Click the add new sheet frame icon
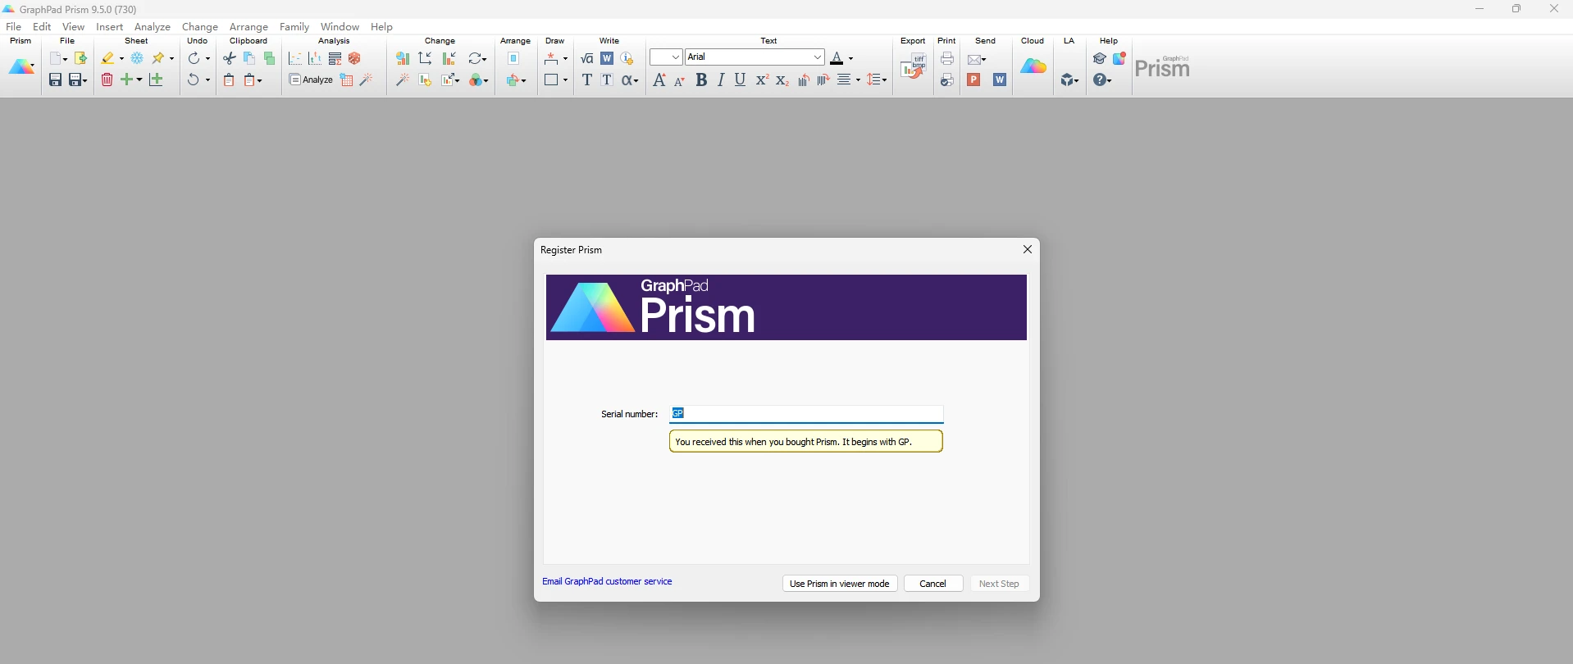Image resolution: width=1573 pixels, height=664 pixels. pyautogui.click(x=156, y=80)
